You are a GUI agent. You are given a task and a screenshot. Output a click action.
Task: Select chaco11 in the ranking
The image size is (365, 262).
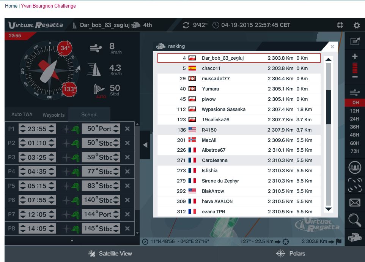[x=239, y=68]
